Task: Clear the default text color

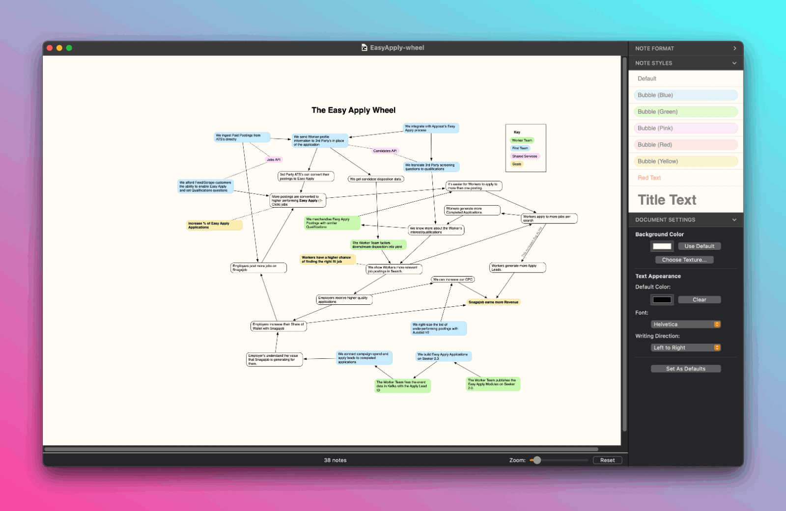Action: 699,300
